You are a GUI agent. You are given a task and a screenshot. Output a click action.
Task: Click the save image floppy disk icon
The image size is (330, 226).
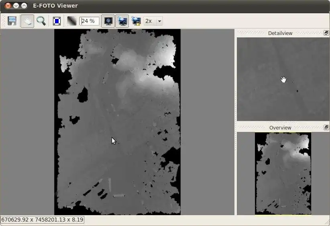[x=12, y=21]
